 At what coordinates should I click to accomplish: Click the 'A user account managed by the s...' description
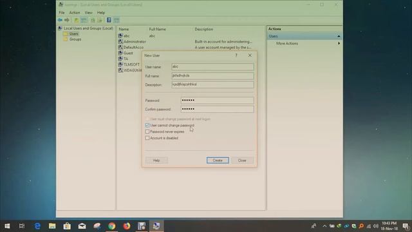pyautogui.click(x=223, y=47)
